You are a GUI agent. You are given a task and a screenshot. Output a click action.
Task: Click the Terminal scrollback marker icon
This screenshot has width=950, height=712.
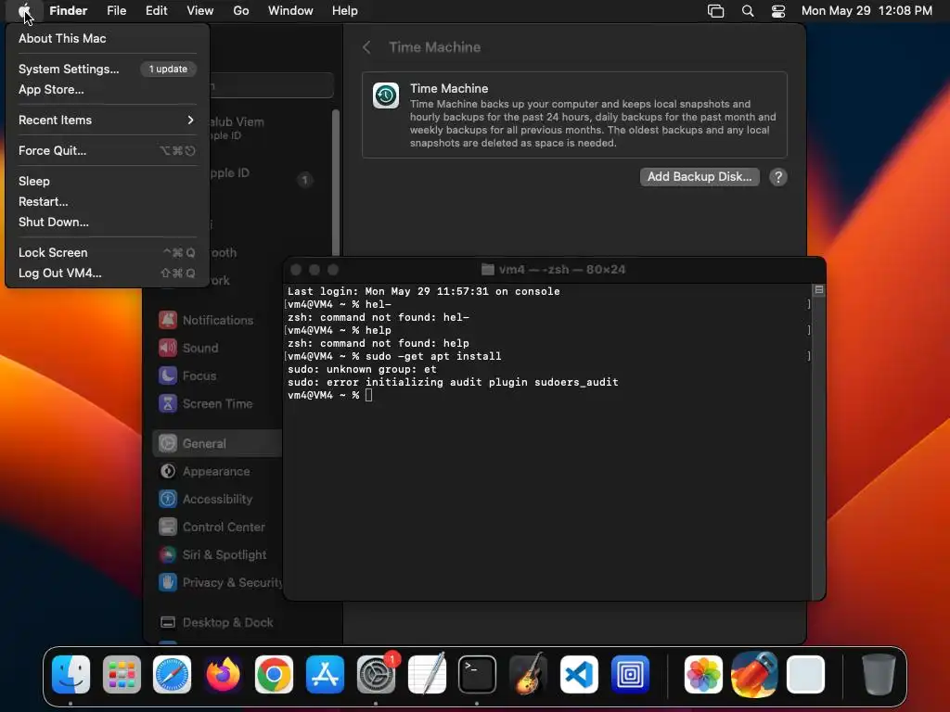pos(819,290)
